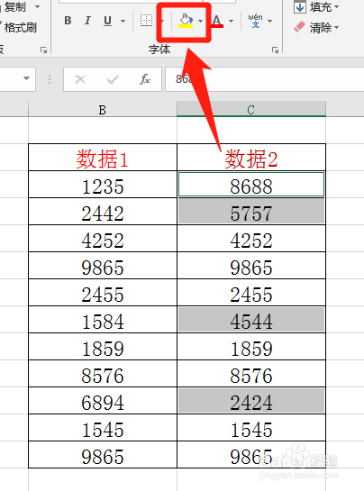Select cell containing 8688
This screenshot has width=364, height=491.
[x=251, y=185]
